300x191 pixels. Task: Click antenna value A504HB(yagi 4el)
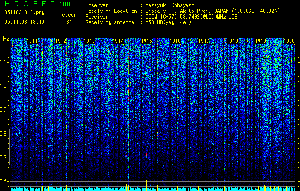click(168, 22)
